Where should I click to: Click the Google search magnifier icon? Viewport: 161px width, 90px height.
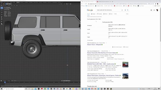[x=128, y=10]
